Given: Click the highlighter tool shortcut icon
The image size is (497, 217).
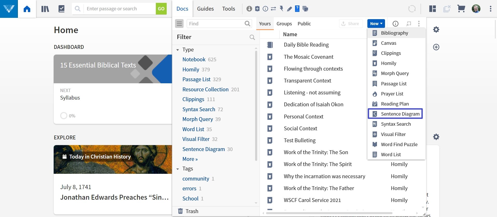Looking at the screenshot, I should [289, 9].
